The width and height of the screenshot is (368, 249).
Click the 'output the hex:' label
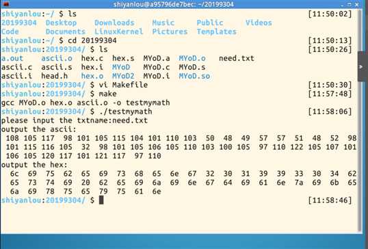coord(34,165)
